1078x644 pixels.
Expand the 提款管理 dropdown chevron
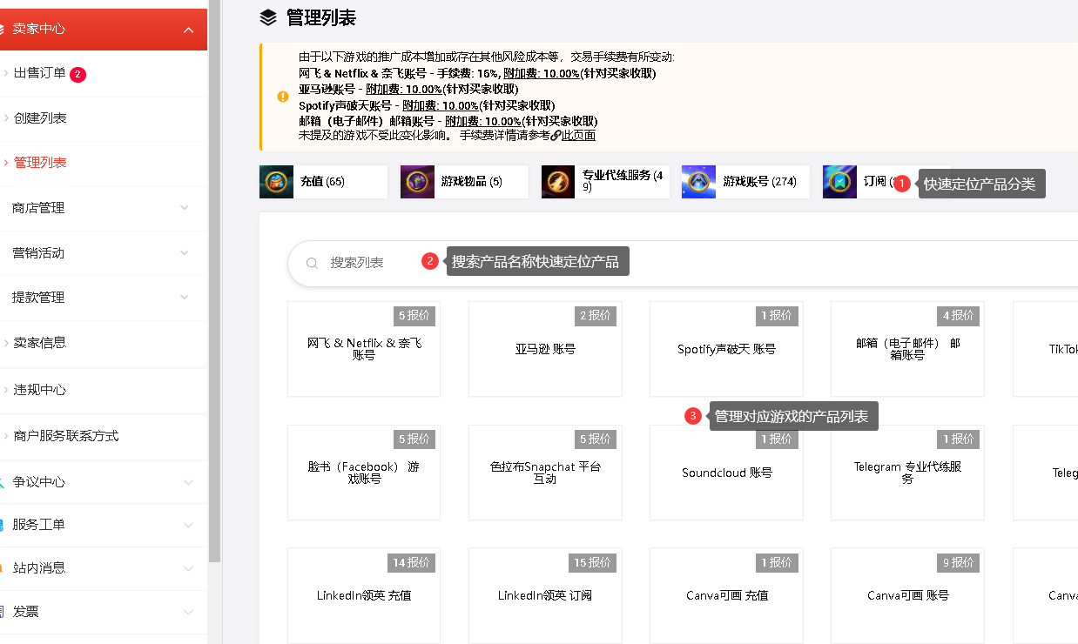[184, 298]
